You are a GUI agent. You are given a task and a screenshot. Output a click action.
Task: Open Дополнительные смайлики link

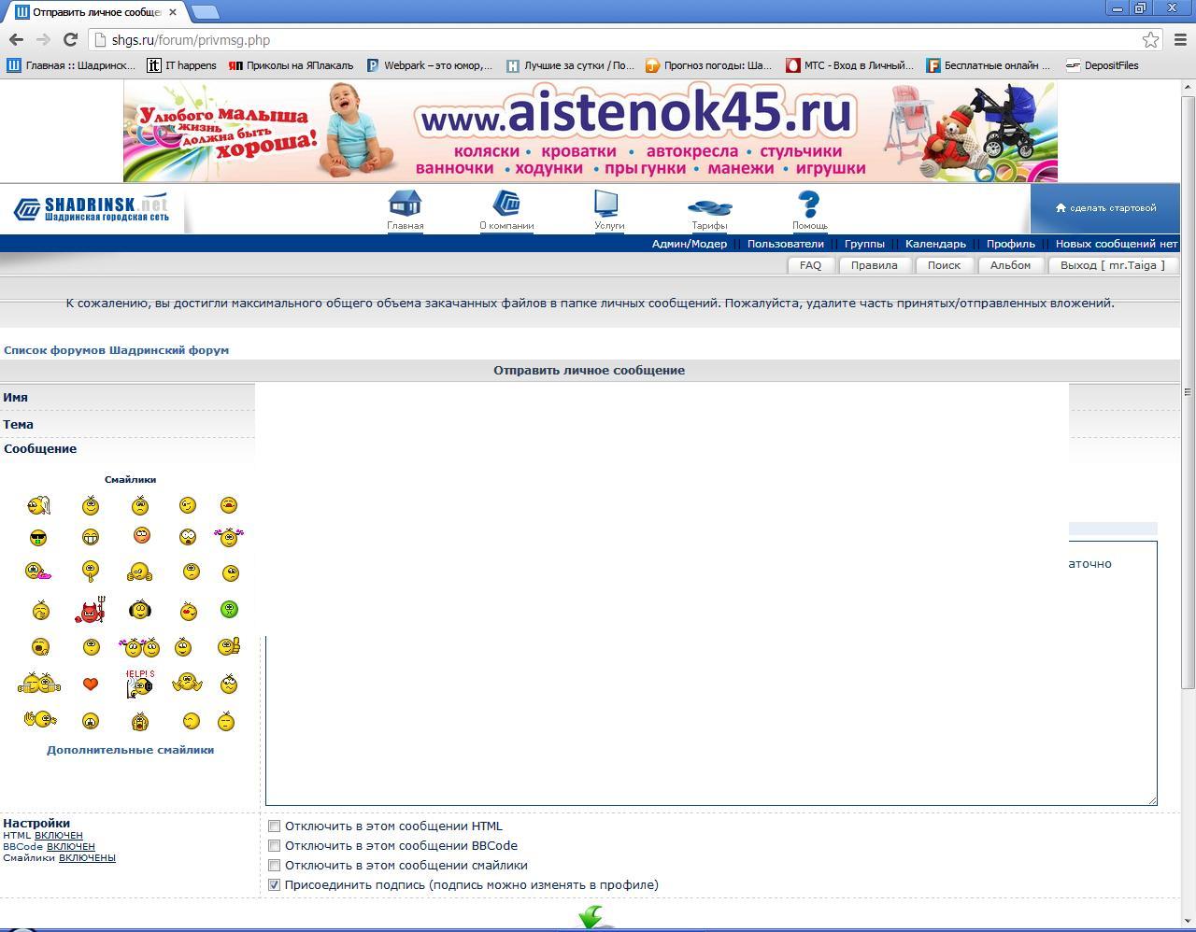point(130,750)
